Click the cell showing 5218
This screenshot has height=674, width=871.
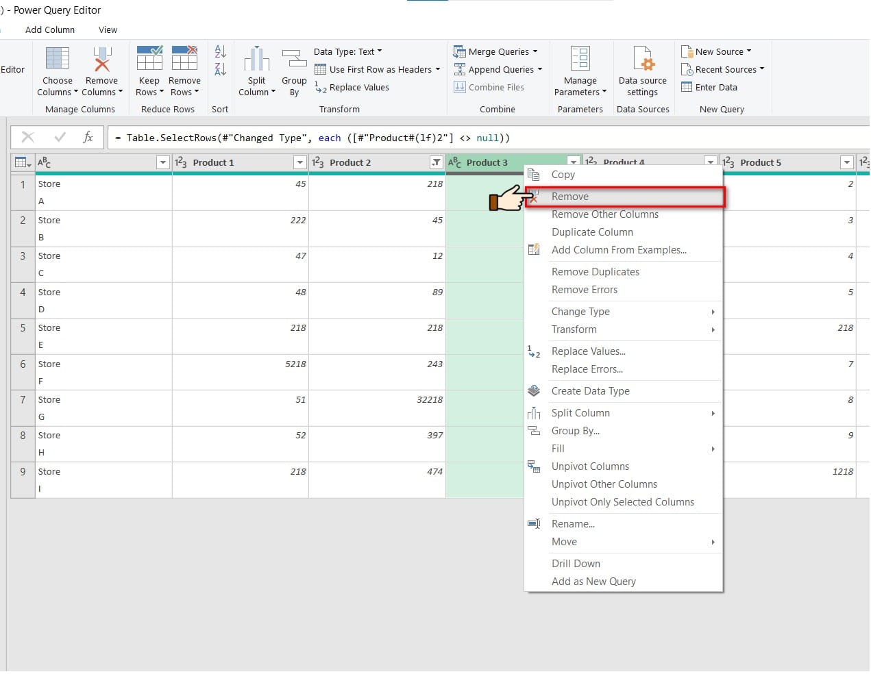(241, 373)
